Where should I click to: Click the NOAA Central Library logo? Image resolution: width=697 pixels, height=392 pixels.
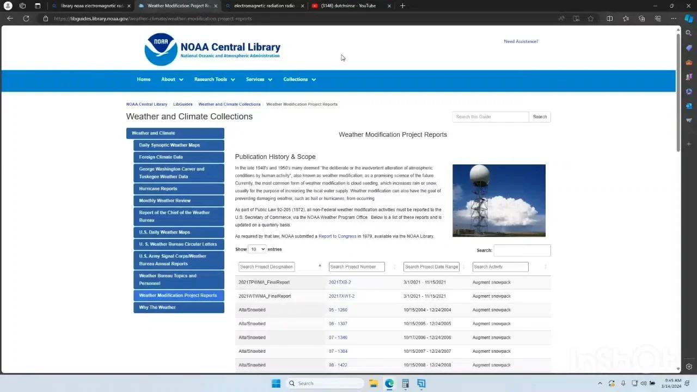coord(212,49)
